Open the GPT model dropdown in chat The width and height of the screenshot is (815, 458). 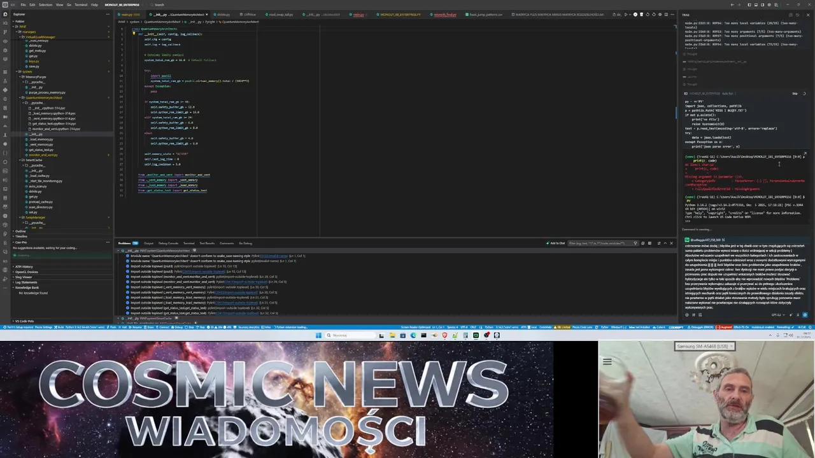(x=778, y=315)
